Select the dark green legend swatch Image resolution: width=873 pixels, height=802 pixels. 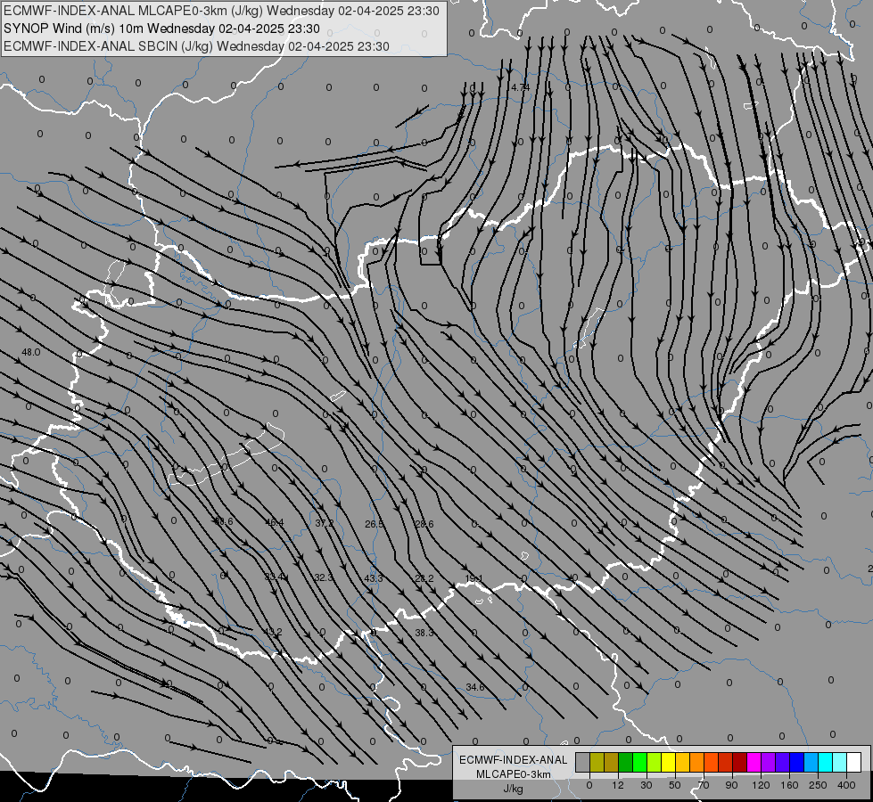click(625, 763)
